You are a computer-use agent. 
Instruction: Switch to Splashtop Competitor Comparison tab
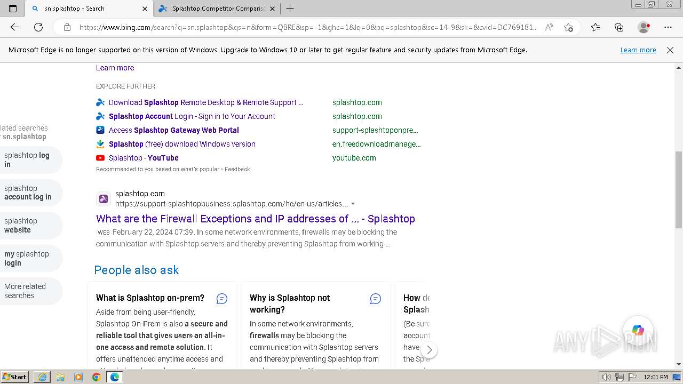coord(217,9)
